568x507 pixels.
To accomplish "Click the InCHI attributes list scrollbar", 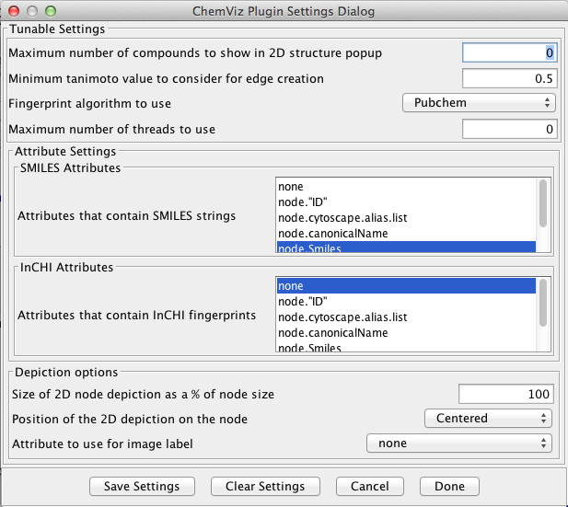I will click(x=544, y=302).
